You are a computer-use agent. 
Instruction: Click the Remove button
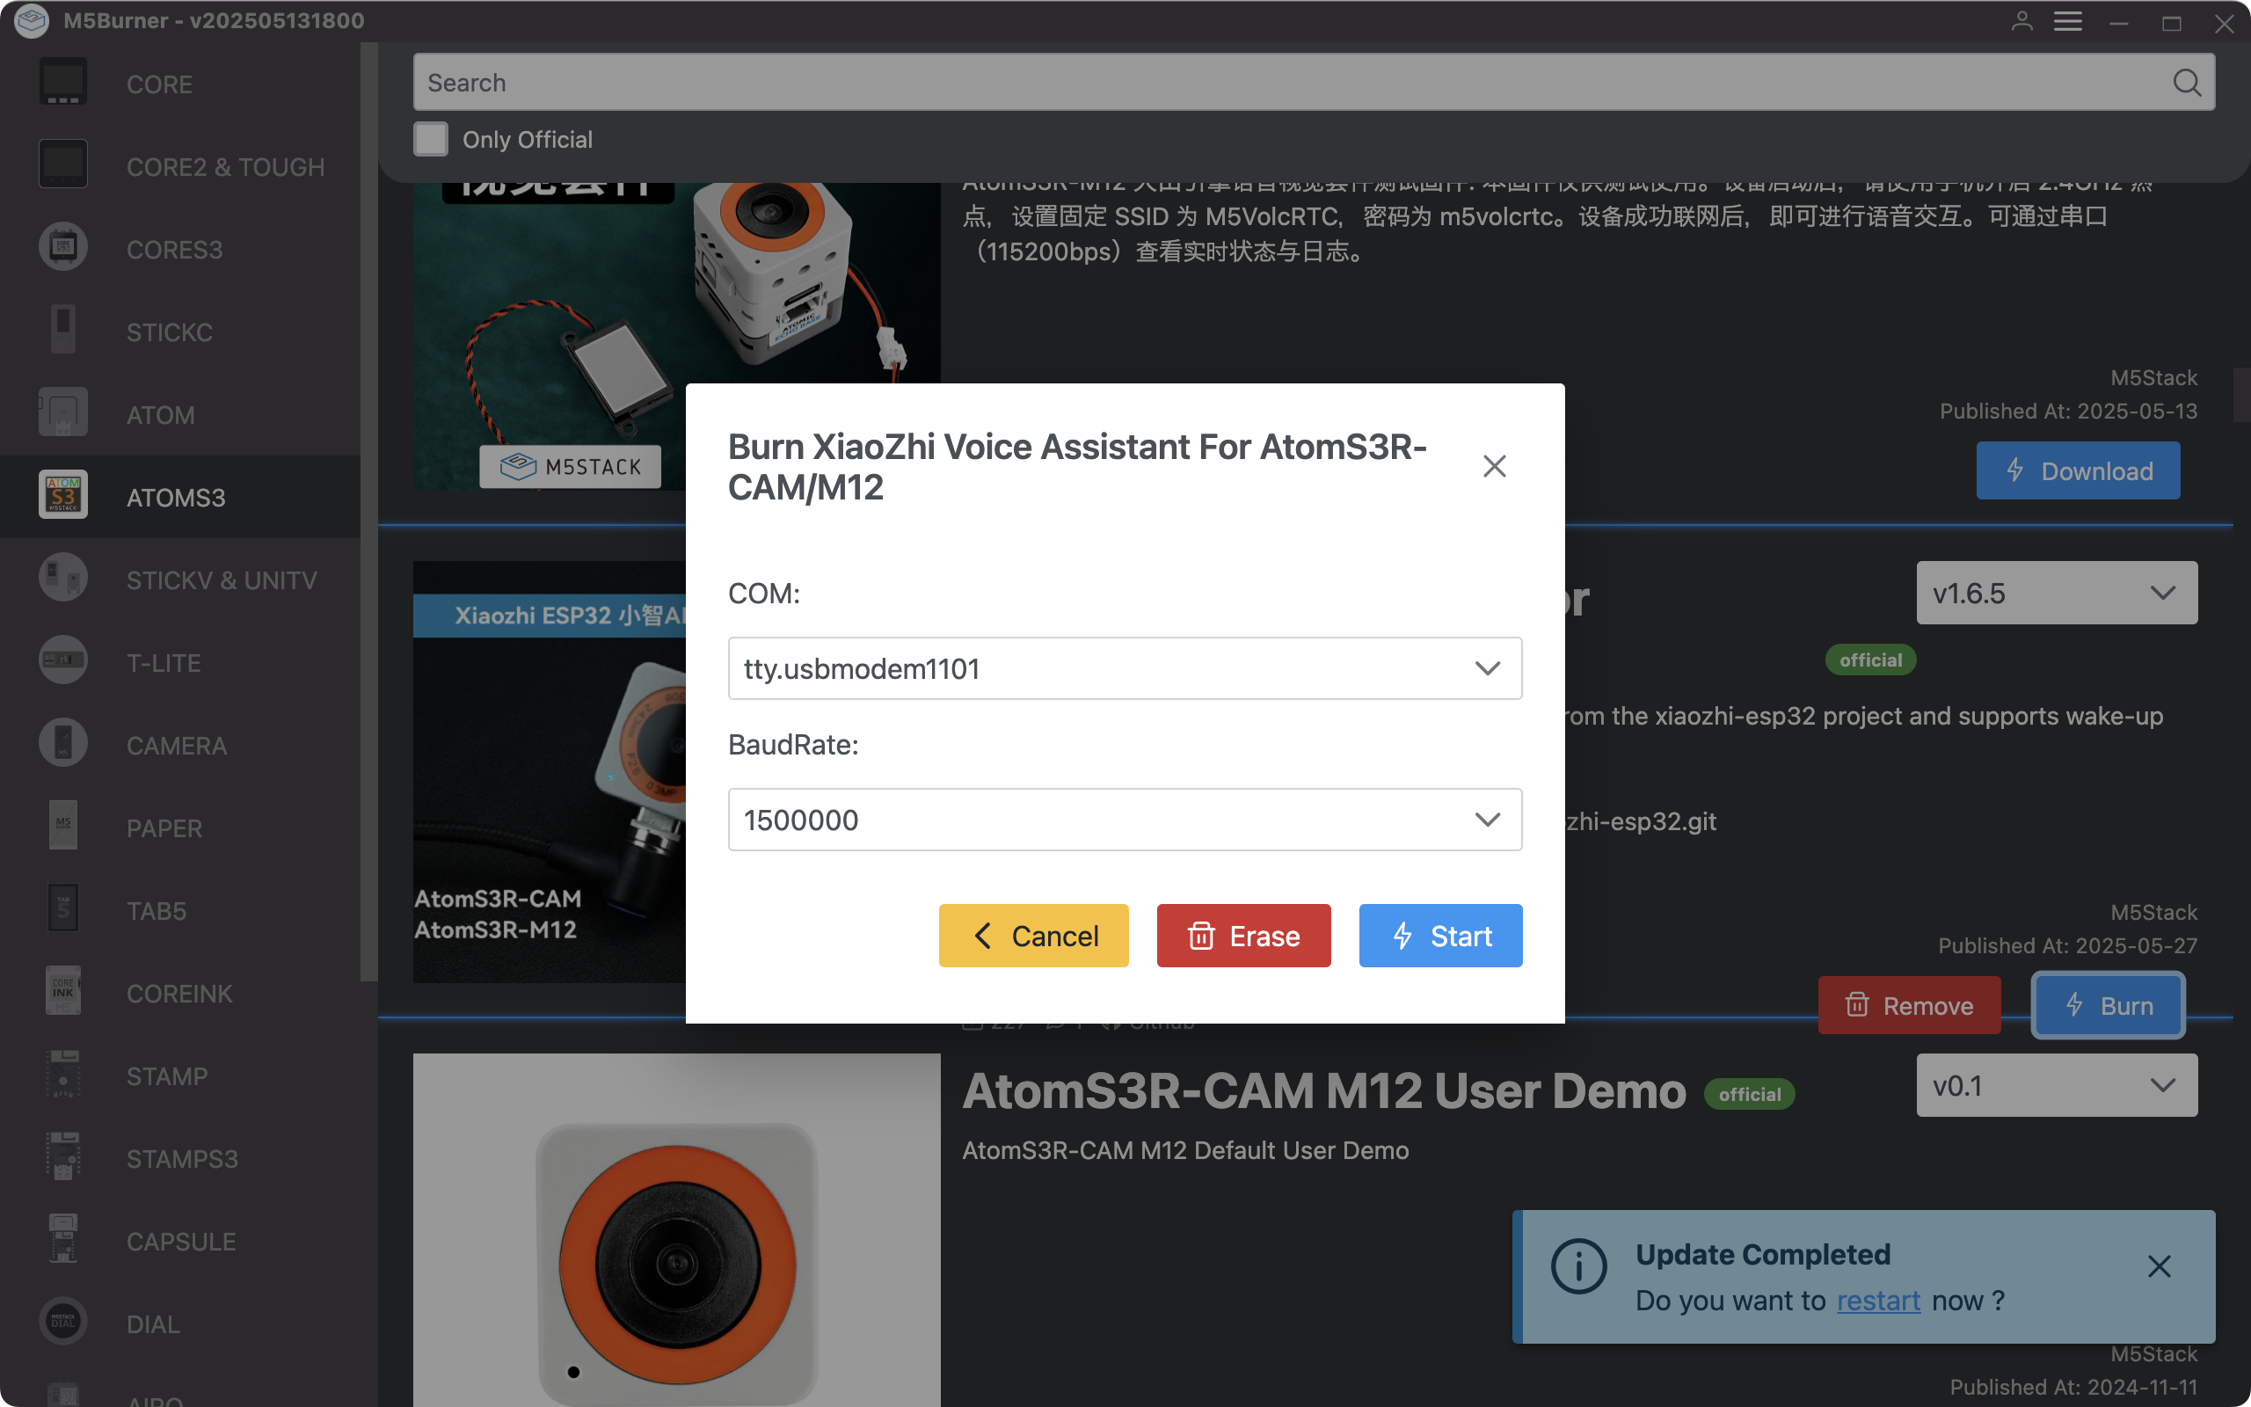(x=1910, y=1005)
